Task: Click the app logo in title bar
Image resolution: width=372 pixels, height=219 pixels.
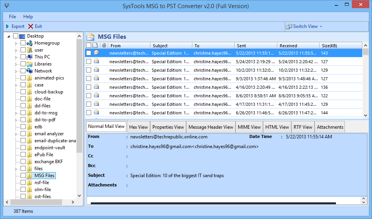Action: point(7,5)
